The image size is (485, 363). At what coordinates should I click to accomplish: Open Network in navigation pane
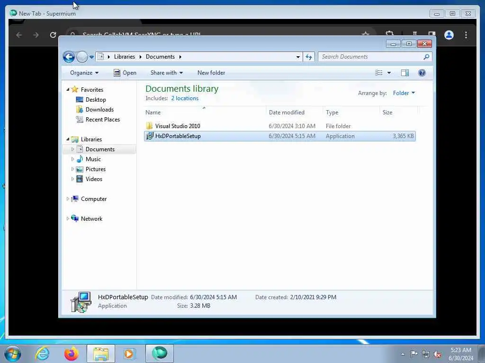(x=91, y=219)
